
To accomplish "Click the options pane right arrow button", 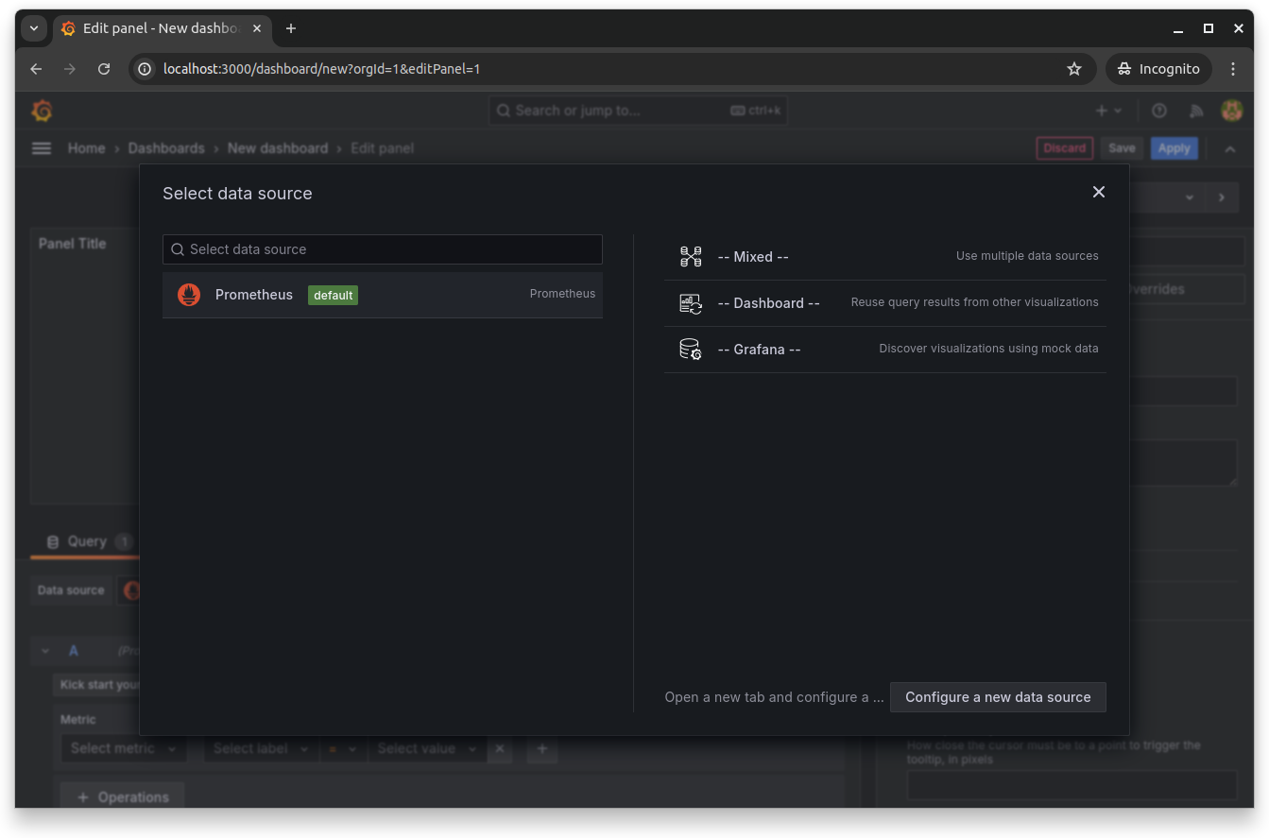I will 1222,197.
